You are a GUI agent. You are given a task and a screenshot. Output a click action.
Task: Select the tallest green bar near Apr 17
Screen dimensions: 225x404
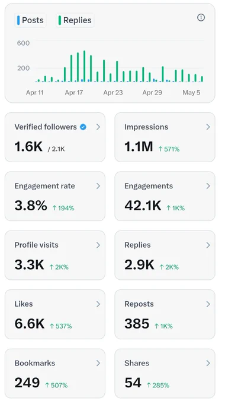84,66
